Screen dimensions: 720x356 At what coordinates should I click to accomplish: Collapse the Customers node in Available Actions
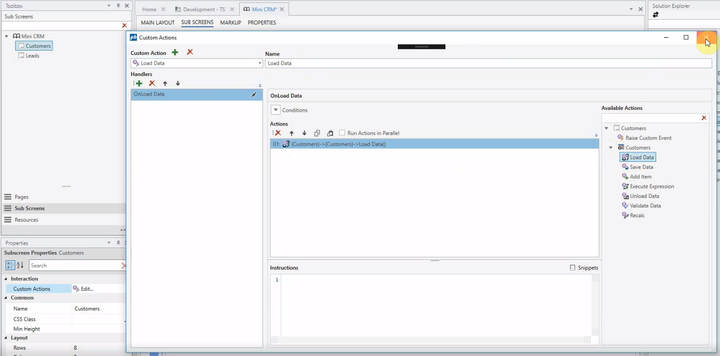pyautogui.click(x=607, y=128)
